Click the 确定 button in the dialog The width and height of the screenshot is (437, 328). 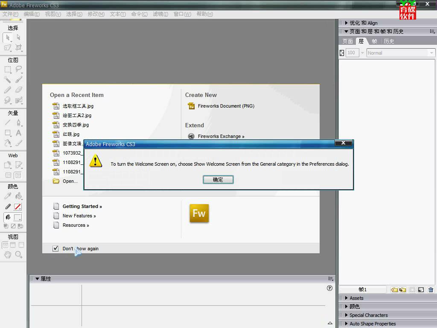coord(218,180)
